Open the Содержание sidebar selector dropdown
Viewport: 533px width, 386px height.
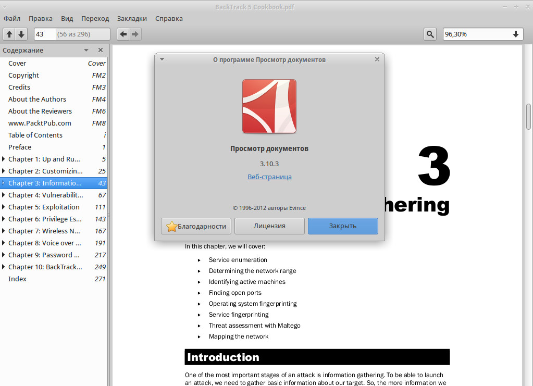tap(86, 50)
